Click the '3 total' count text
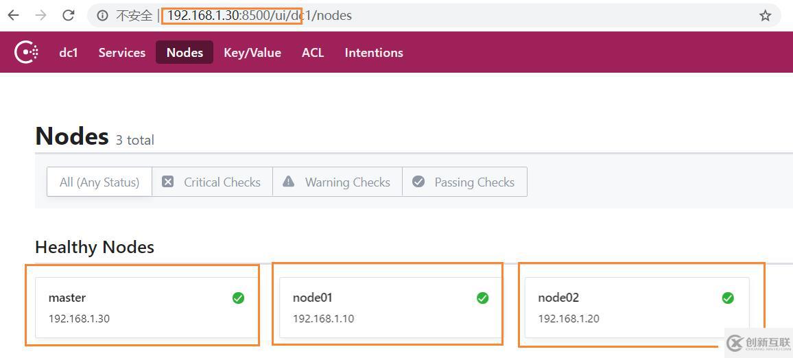Viewport: 793px width, 358px height. (x=134, y=140)
